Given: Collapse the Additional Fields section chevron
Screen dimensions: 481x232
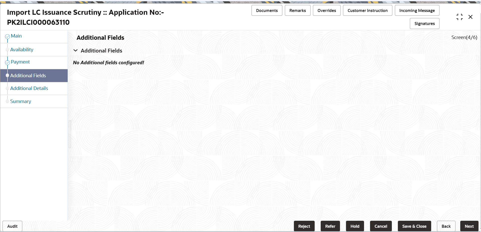Looking at the screenshot, I should (76, 50).
